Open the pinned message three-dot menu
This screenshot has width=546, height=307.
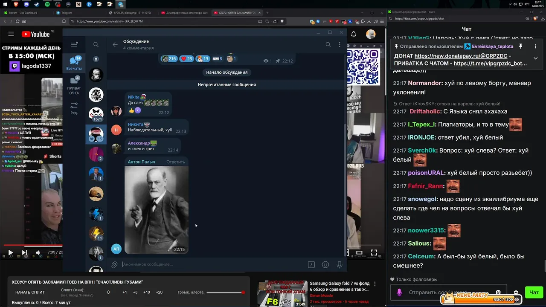(x=535, y=46)
